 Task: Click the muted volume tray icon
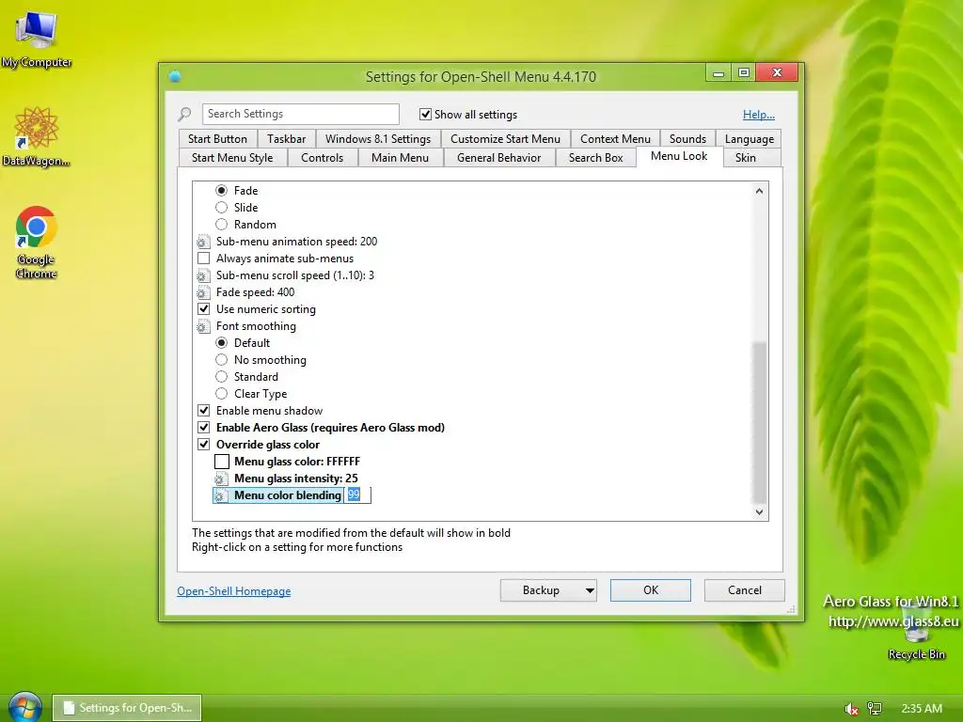[x=851, y=709]
